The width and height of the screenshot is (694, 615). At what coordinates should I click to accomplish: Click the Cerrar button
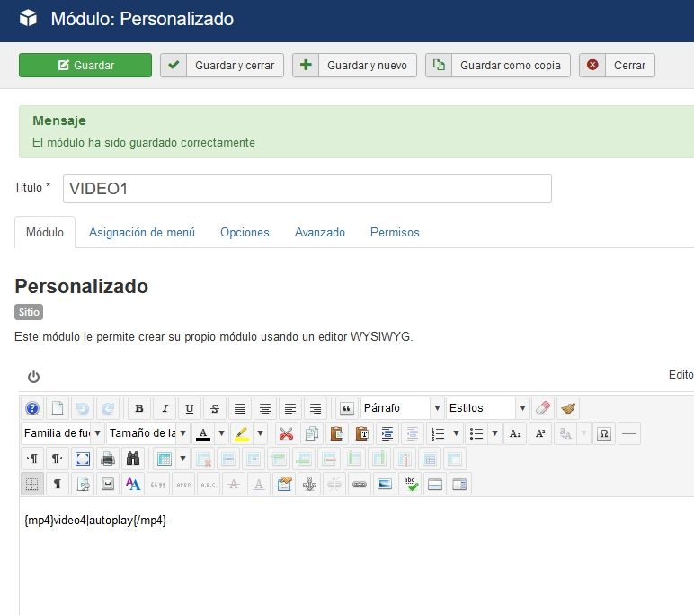617,65
